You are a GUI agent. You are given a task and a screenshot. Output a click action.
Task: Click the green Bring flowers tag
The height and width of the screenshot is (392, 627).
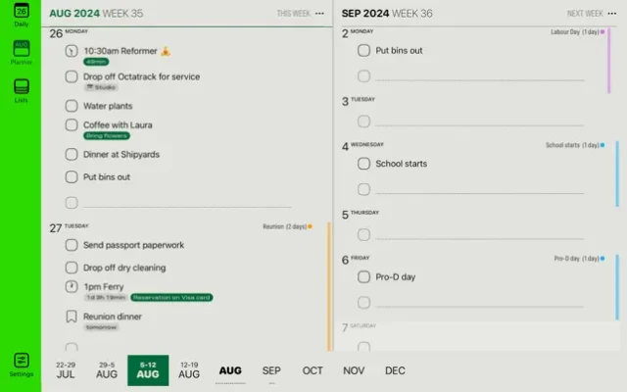(x=107, y=136)
